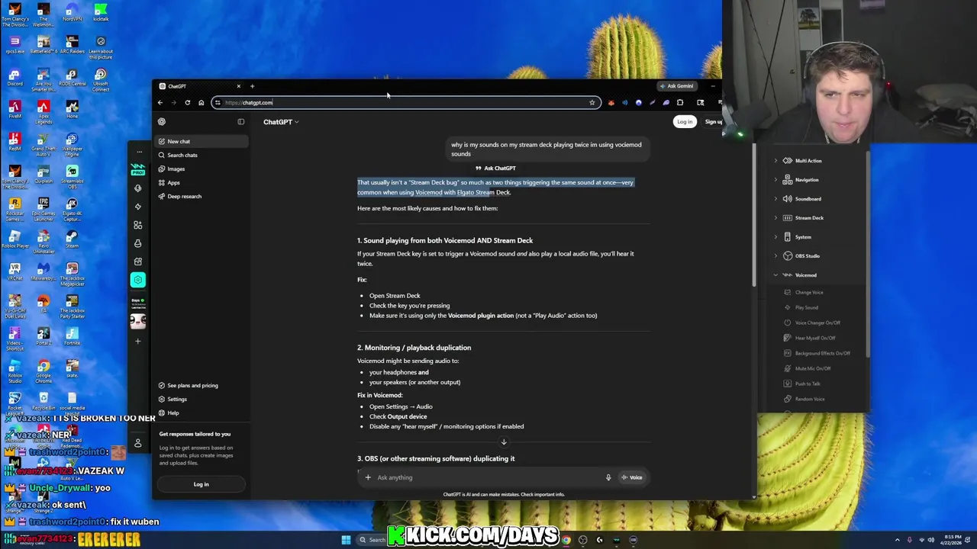
Task: Click Voicemod sidebar microphone icon
Action: click(x=137, y=188)
